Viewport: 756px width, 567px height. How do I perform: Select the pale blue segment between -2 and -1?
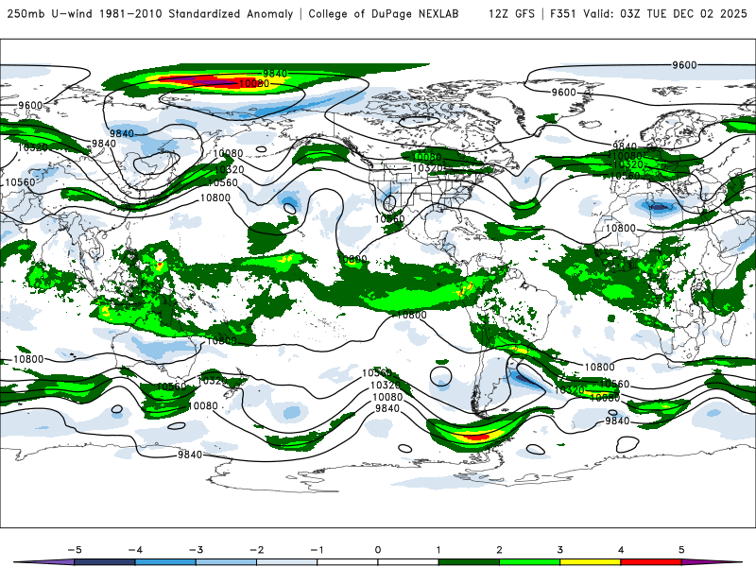(287, 562)
